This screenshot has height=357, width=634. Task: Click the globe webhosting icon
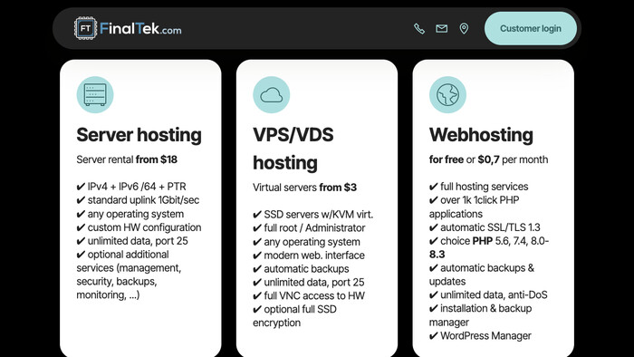coord(447,94)
